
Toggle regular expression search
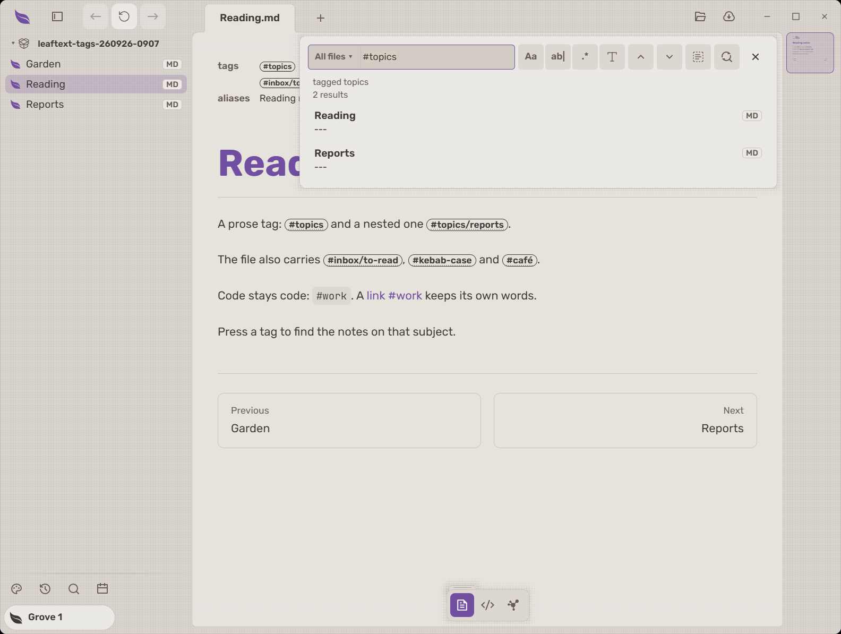[585, 57]
